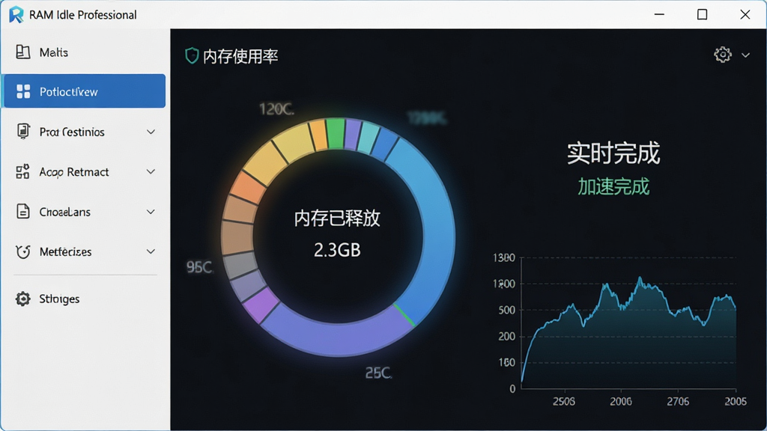Click the Maits book icon

(23, 52)
